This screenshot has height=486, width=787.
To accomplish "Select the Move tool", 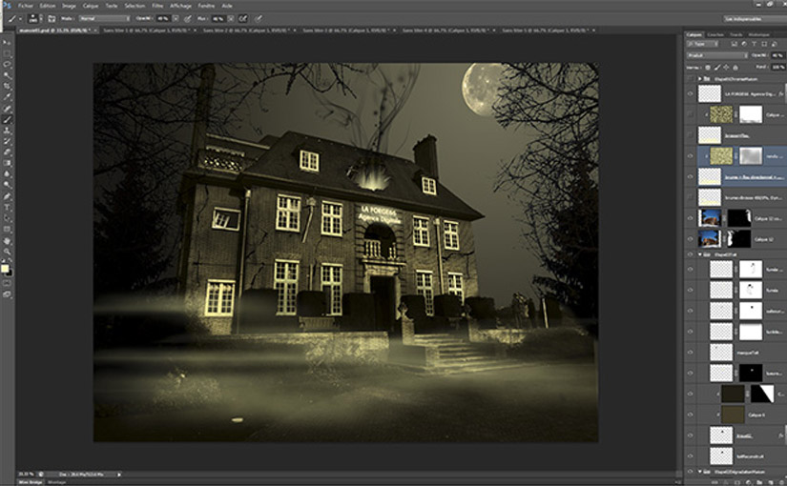I will tap(7, 42).
